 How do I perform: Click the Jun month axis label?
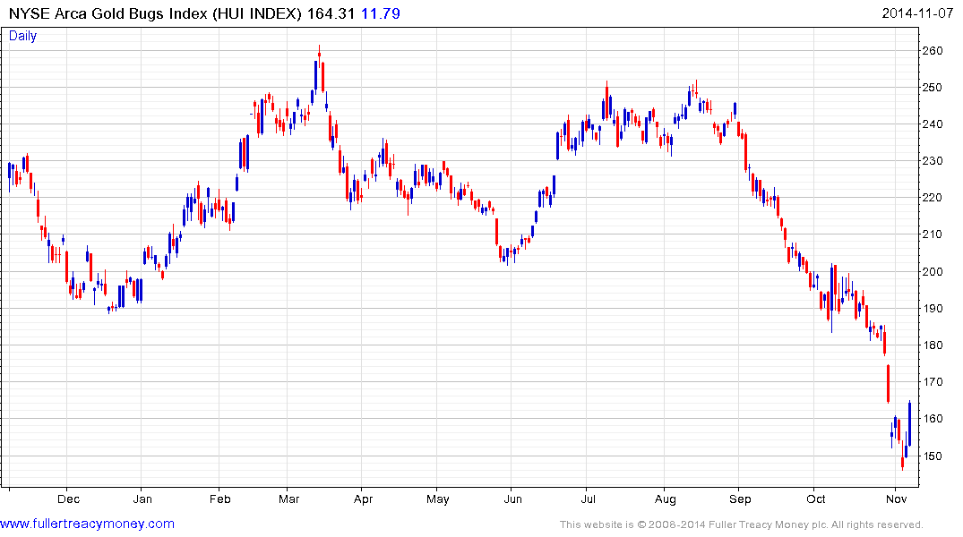[x=512, y=499]
